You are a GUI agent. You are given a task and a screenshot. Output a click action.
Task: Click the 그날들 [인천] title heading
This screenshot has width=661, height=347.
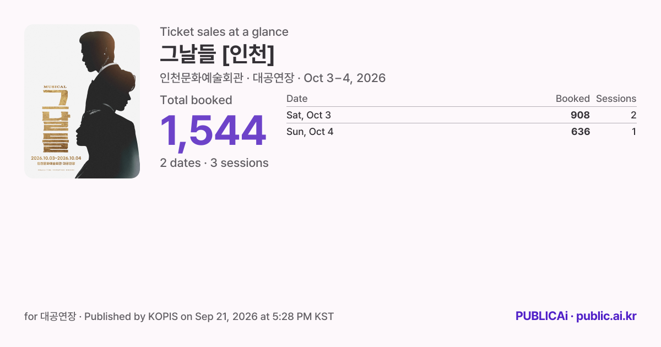217,54
